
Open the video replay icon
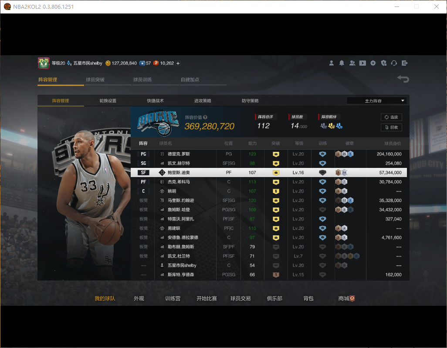tap(362, 63)
